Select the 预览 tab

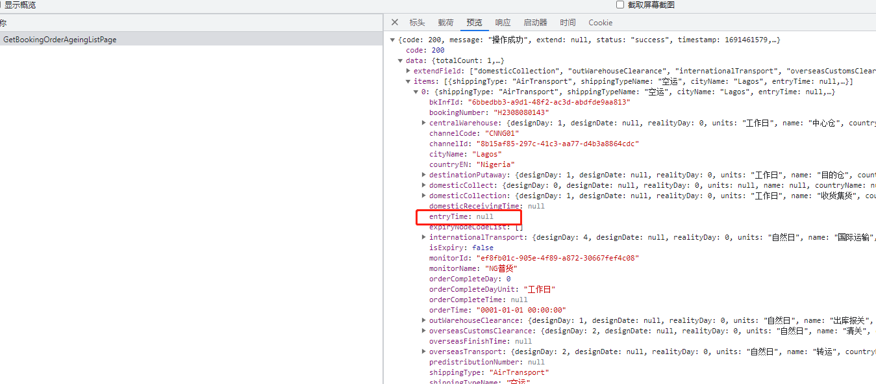click(474, 23)
